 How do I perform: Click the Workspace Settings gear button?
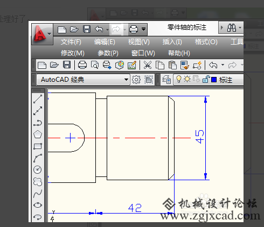(136, 80)
